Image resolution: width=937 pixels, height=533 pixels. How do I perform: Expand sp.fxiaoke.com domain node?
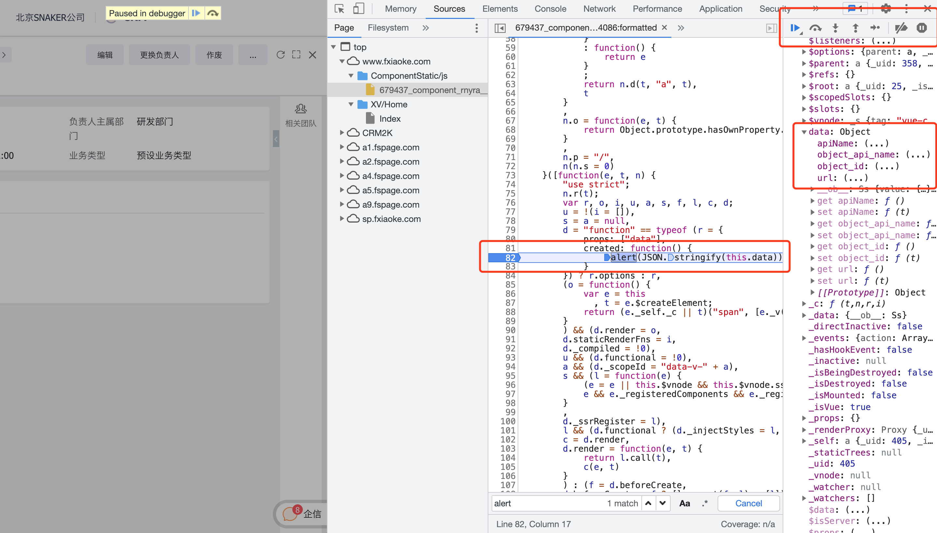(342, 219)
